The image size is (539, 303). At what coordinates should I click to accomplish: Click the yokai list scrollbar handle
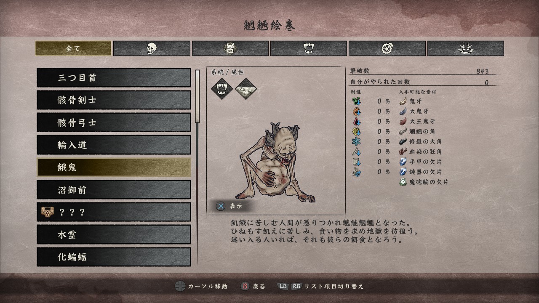pyautogui.click(x=197, y=96)
